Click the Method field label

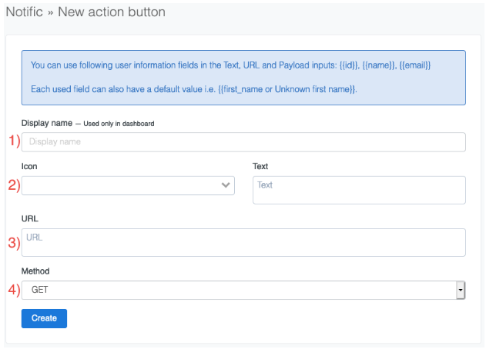[x=36, y=271]
